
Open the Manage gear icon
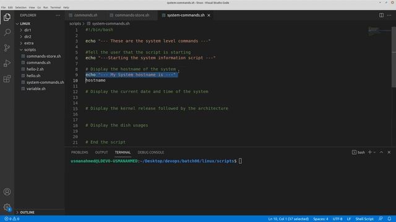(x=7, y=207)
